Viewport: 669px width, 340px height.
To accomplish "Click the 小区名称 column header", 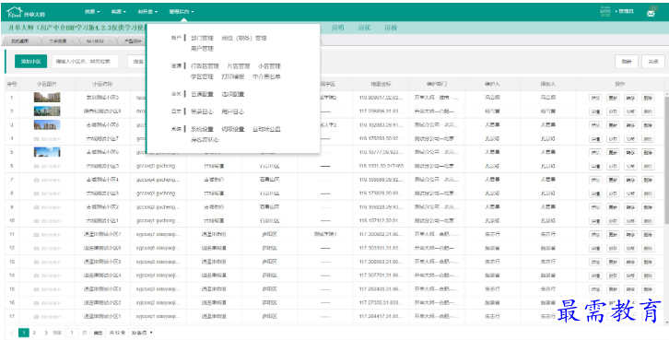I will 102,84.
